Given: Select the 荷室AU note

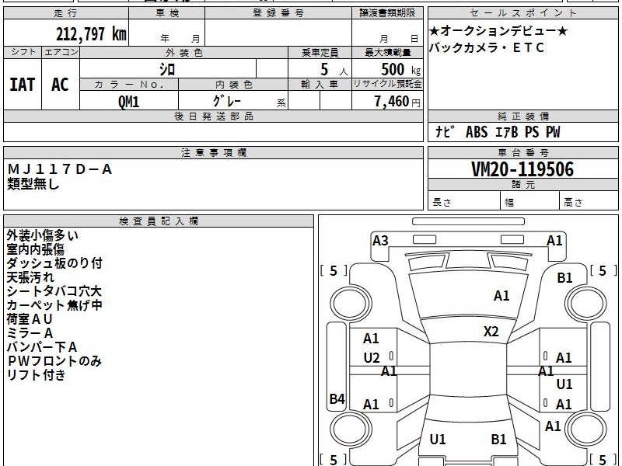Looking at the screenshot, I should 30,319.
